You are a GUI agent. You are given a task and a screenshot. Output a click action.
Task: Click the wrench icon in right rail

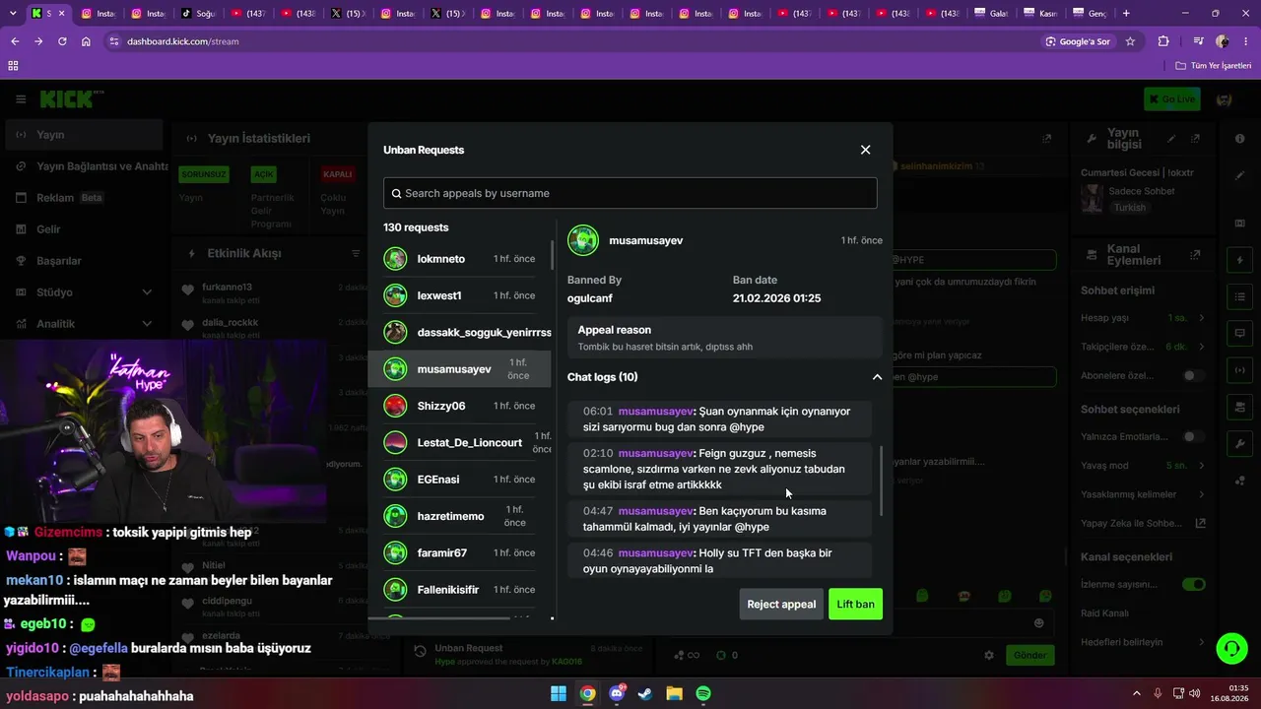tap(1239, 444)
